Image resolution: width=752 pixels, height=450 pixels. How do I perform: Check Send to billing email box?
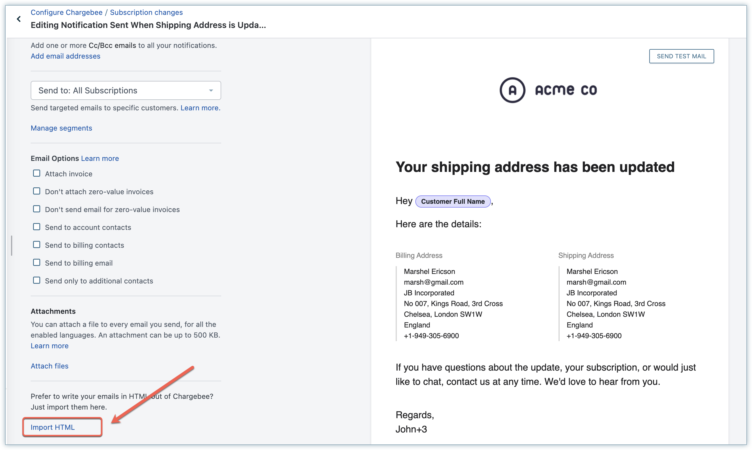click(x=36, y=263)
